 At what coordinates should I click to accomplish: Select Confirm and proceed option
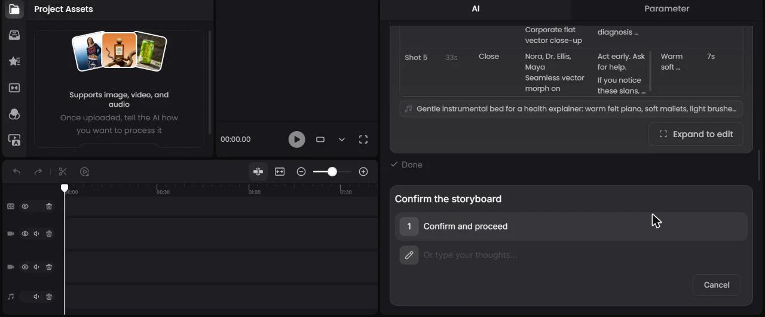571,226
